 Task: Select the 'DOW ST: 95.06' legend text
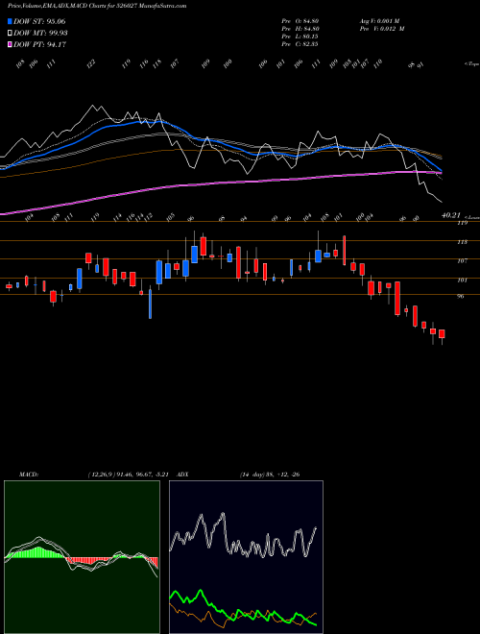tap(39, 21)
